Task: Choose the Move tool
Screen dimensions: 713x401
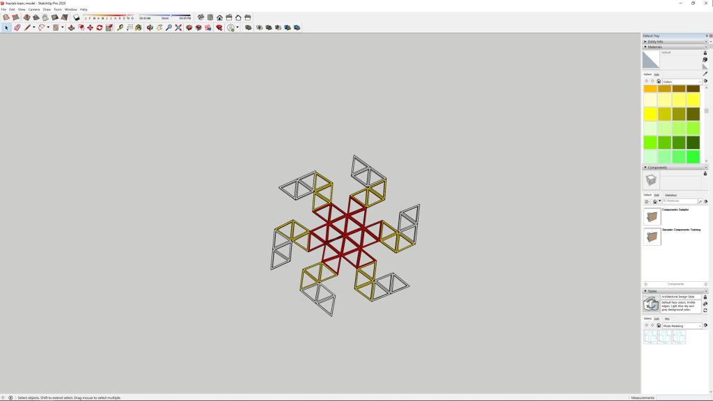Action: coord(90,28)
